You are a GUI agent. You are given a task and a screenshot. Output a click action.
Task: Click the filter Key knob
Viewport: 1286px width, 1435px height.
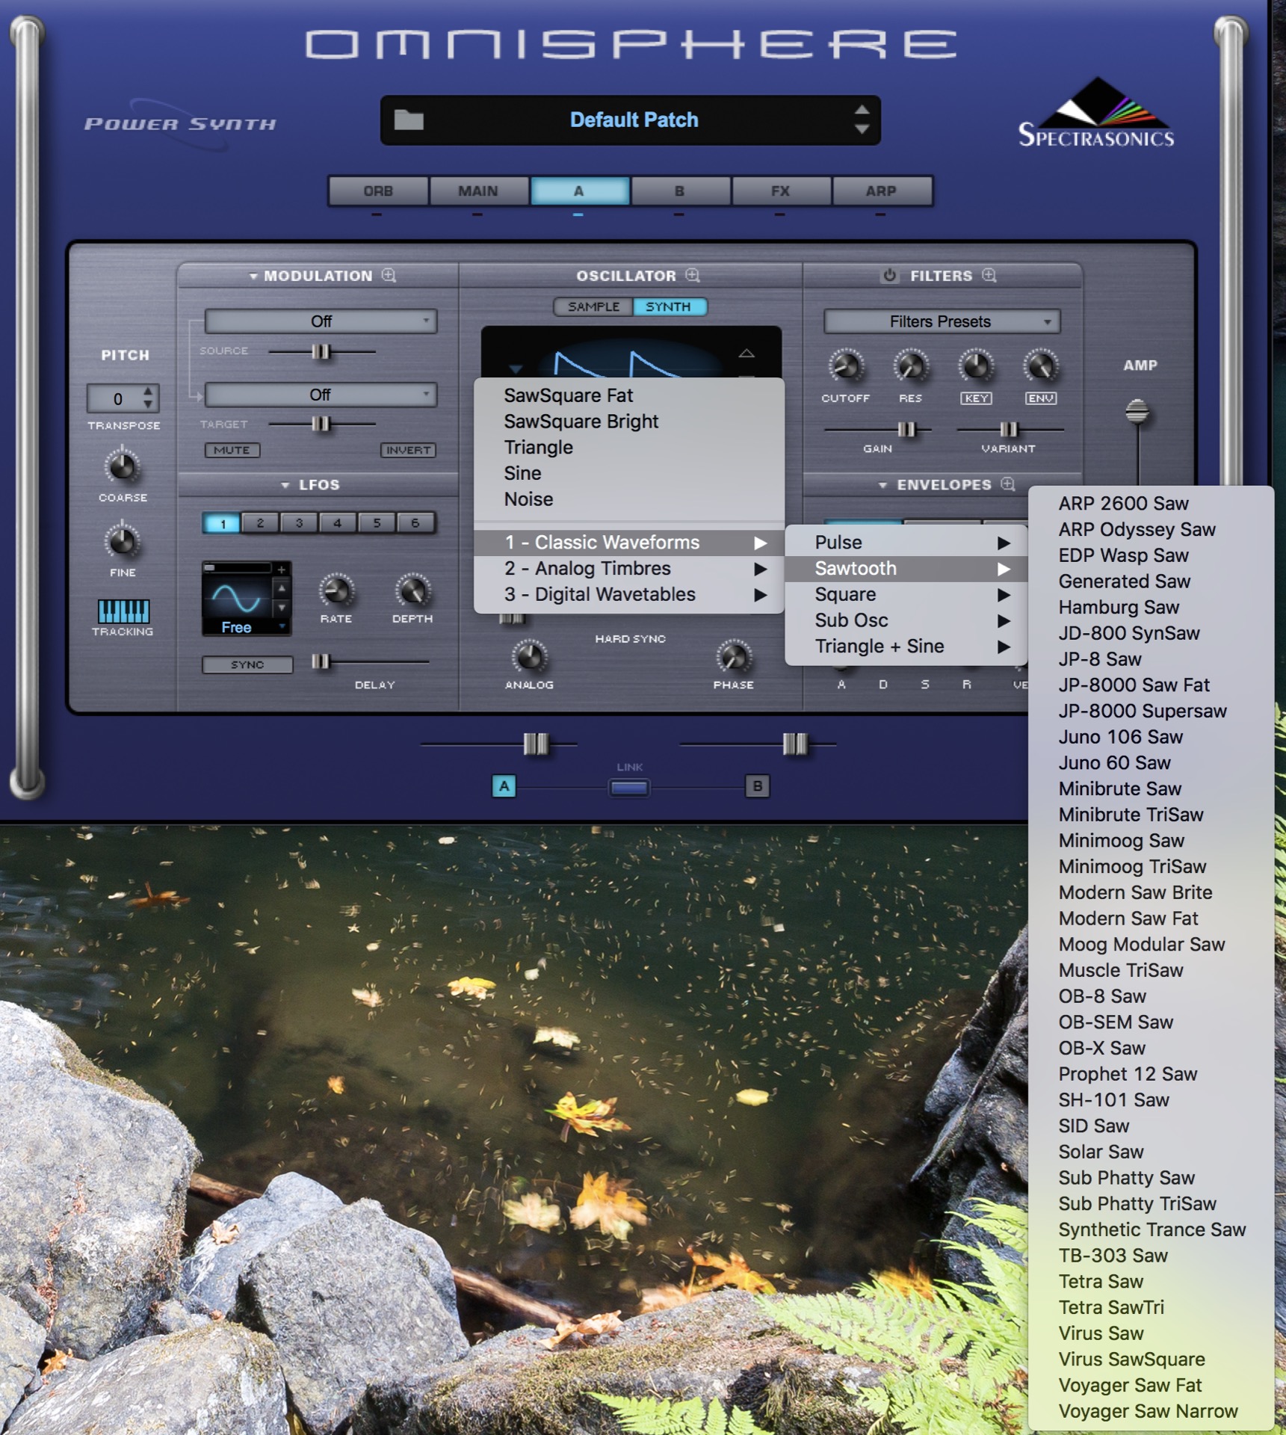(x=976, y=366)
